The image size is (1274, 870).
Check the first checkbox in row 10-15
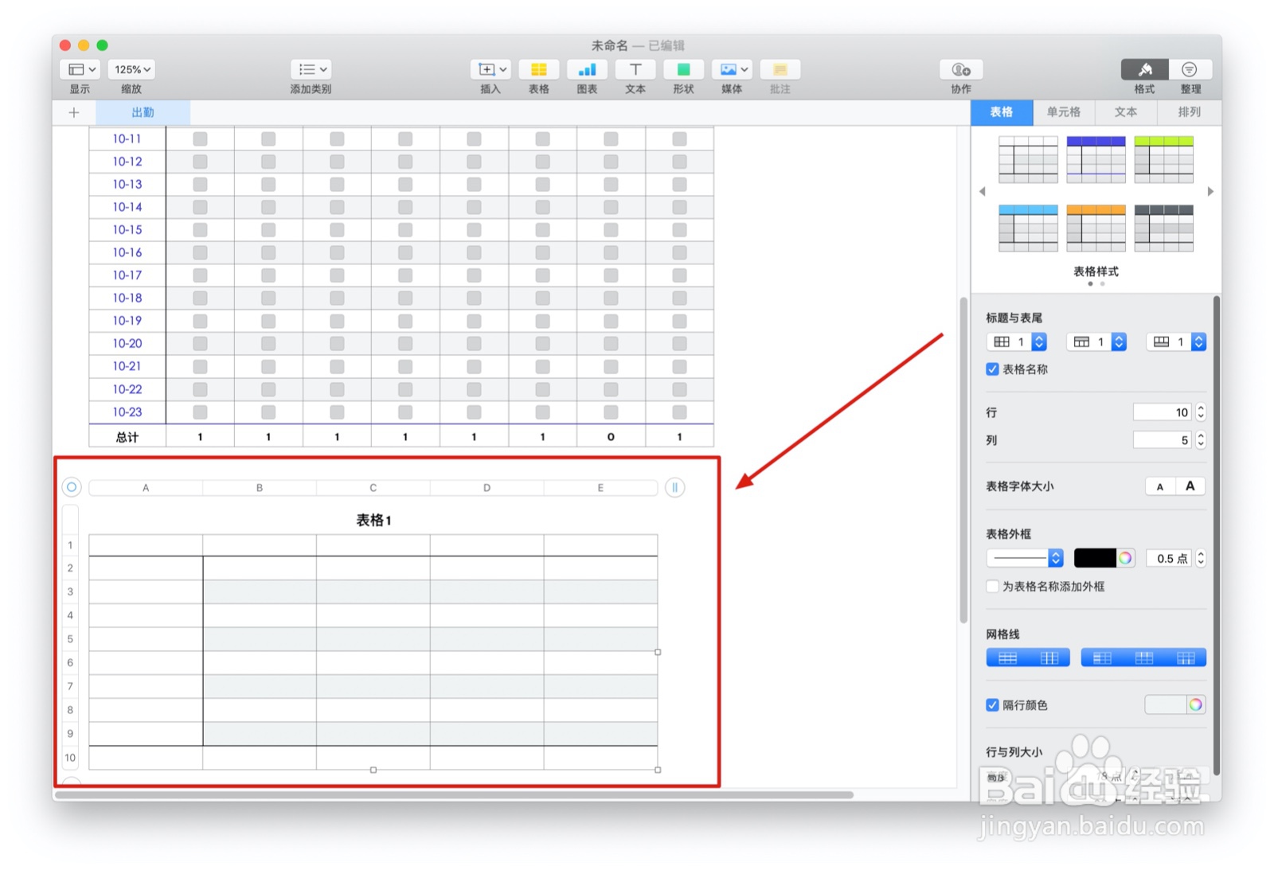[x=200, y=230]
